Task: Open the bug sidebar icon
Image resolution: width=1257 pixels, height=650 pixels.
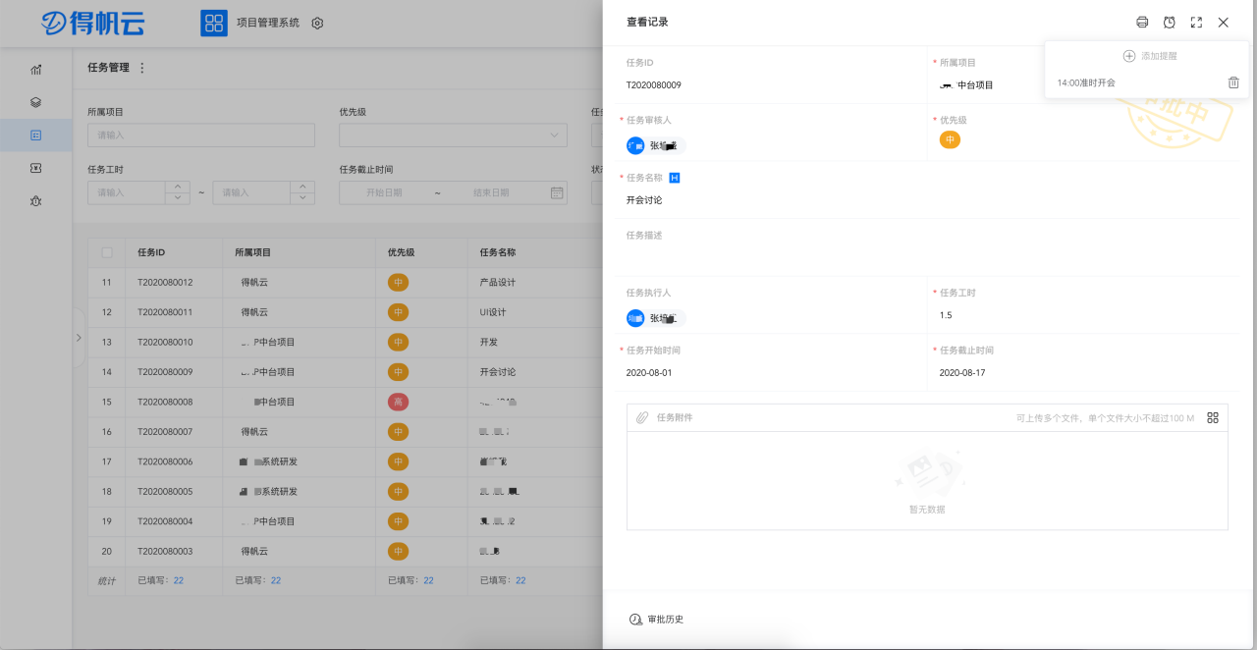Action: [36, 200]
